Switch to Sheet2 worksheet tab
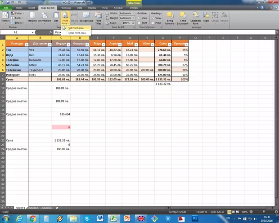 [x=34, y=208]
